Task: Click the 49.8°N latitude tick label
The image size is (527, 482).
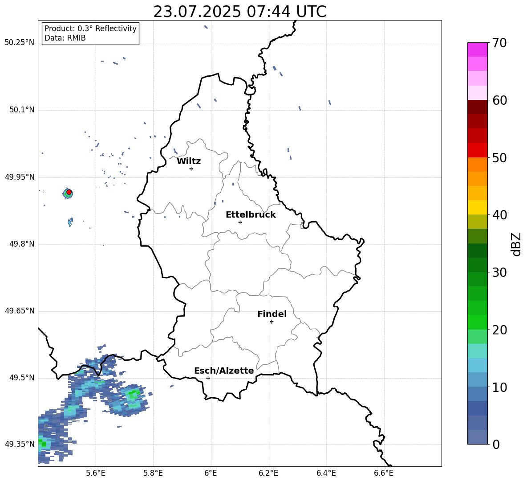Action: coord(22,244)
